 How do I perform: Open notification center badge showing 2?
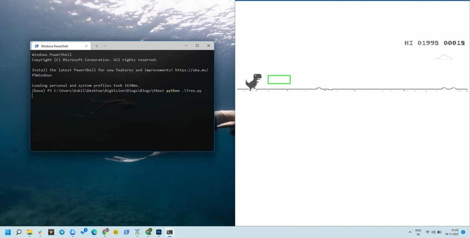click(x=463, y=232)
